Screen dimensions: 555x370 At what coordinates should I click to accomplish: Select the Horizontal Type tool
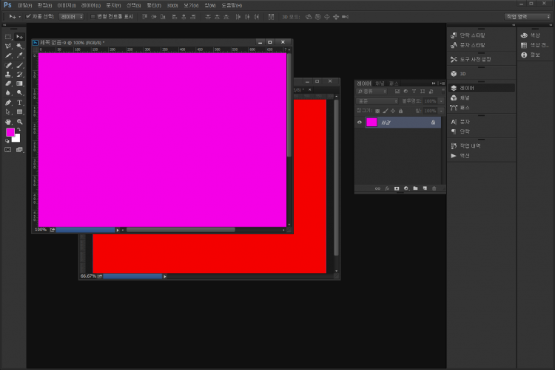(20, 103)
